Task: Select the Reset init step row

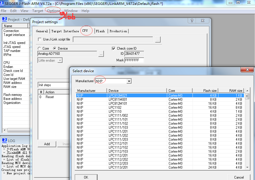Action: coord(54,97)
